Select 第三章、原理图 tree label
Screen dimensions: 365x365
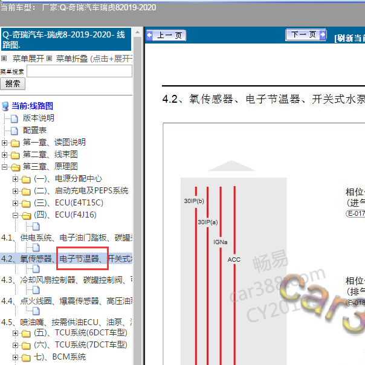click(50, 167)
